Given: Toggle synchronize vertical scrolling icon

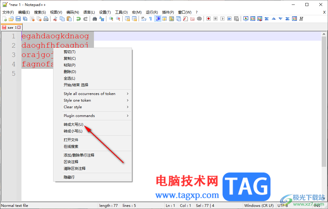Looking at the screenshot, I should point(127,19).
